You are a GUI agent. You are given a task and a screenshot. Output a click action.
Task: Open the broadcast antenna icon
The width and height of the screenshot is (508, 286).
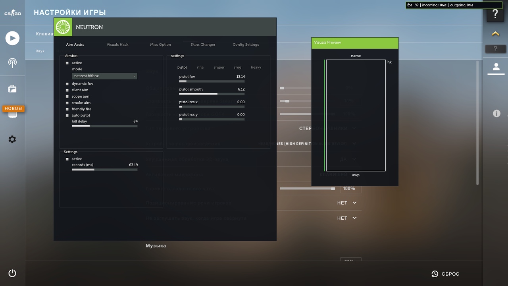tap(12, 63)
